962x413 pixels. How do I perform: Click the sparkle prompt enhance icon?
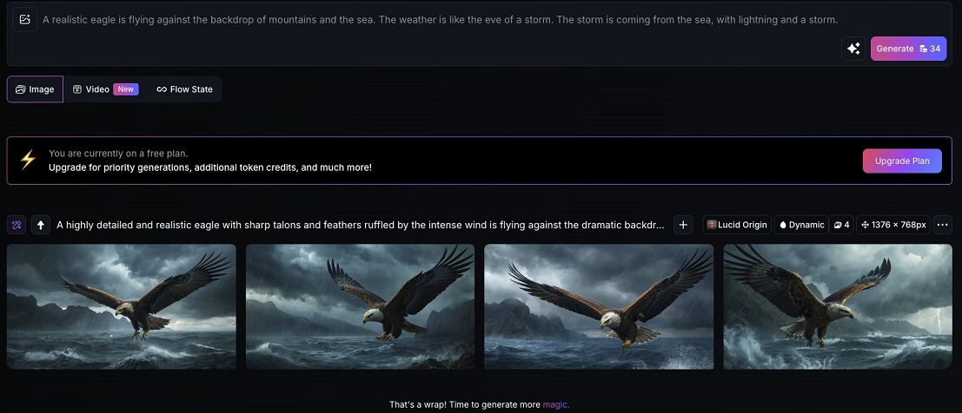[x=853, y=49]
